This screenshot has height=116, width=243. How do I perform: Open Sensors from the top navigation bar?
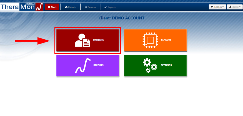[90, 7]
